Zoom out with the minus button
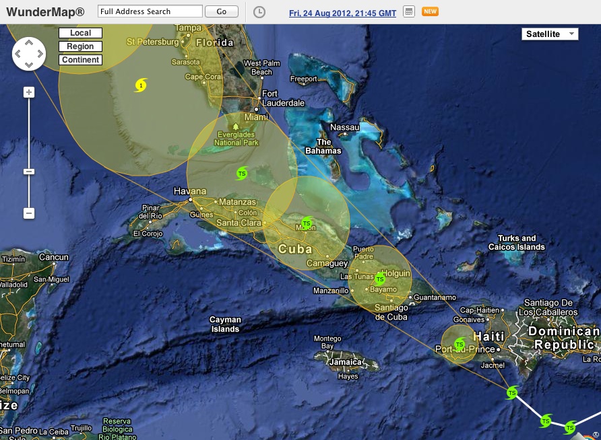Screen dimensions: 601x440 click(29, 213)
